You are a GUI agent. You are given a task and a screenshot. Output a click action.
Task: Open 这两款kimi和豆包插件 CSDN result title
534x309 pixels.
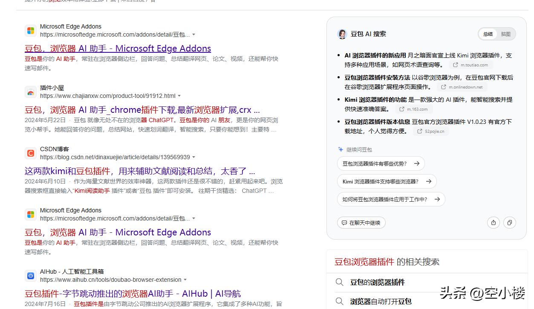coord(140,171)
